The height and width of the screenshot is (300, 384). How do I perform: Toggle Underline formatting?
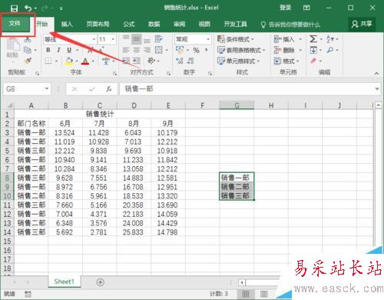click(x=69, y=50)
